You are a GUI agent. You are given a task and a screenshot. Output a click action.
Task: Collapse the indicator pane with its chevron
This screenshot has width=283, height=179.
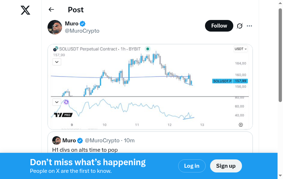coord(57,102)
